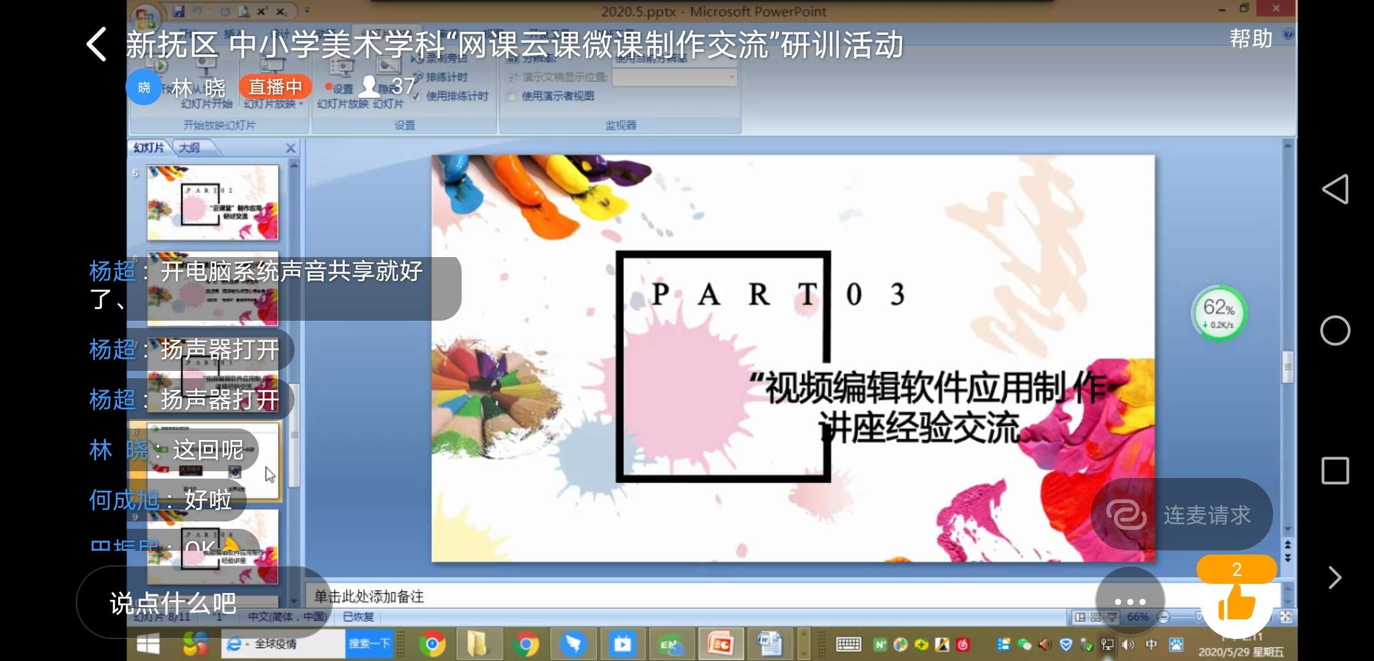This screenshot has width=1374, height=661.
Task: Click the thumbnail pane scroll-up arrow
Action: click(294, 165)
